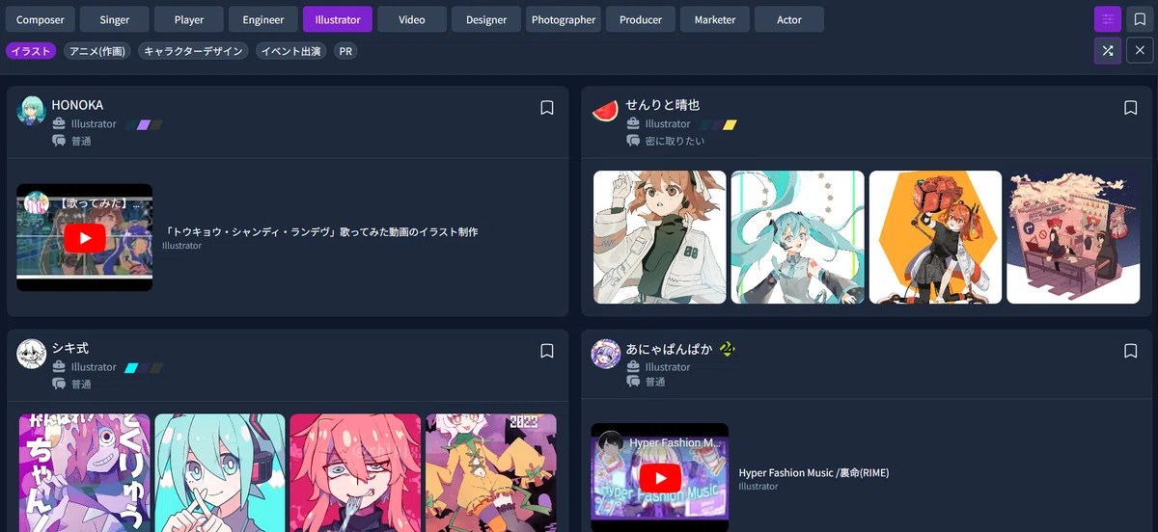Click Illustrator label under シキ式
This screenshot has width=1158, height=532.
94,366
